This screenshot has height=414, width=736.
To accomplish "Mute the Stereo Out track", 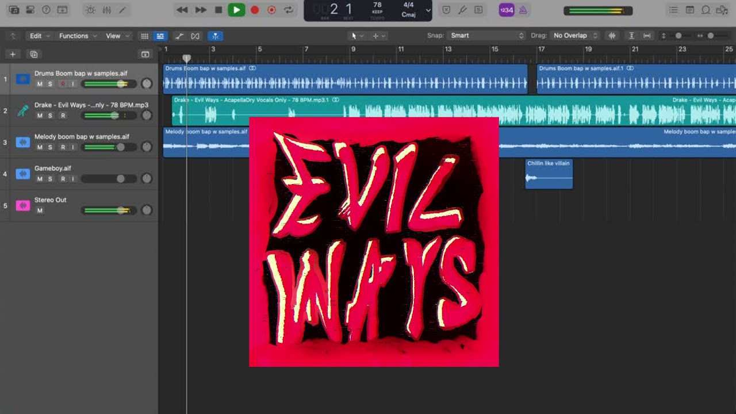I will click(40, 210).
